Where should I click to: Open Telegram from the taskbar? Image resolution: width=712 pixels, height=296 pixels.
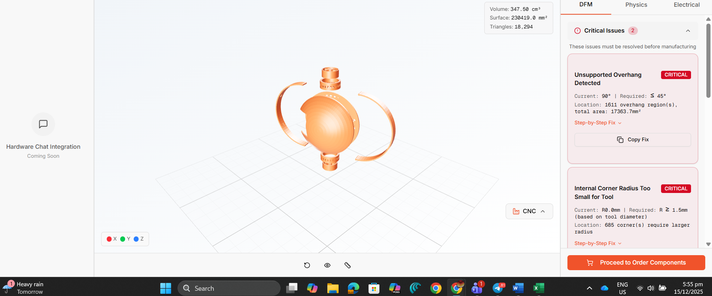(x=498, y=288)
